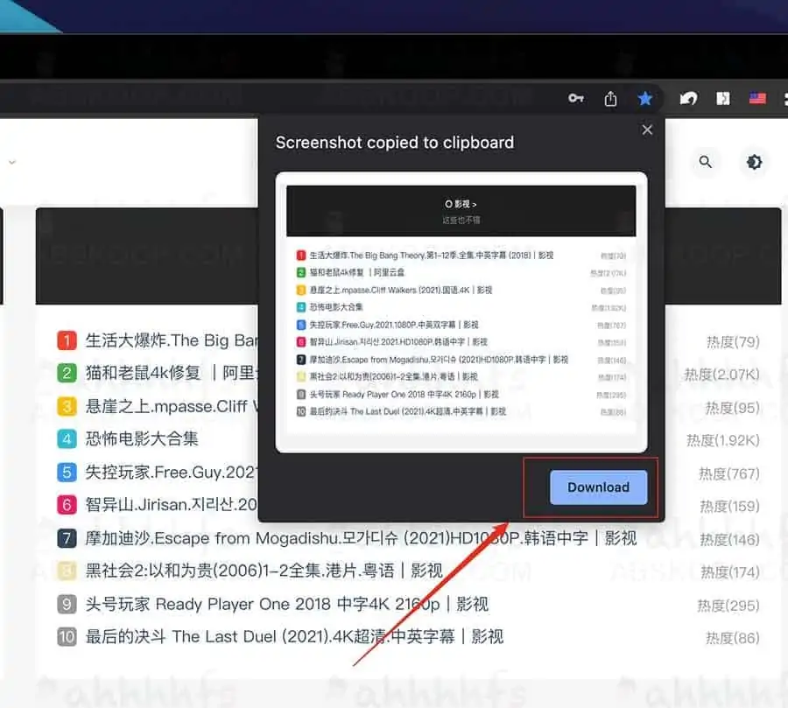Click the green number 2 rank badge
Viewport: 788px width, 708px height.
(x=67, y=373)
